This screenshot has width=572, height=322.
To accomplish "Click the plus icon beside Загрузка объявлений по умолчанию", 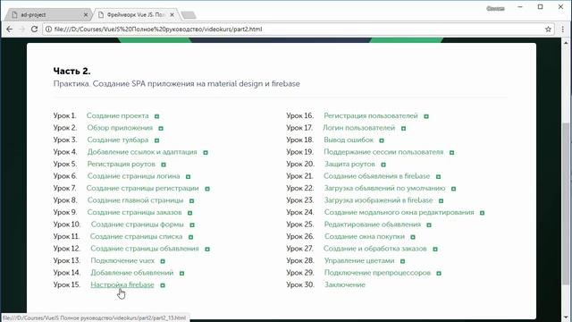I will pos(453,189).
